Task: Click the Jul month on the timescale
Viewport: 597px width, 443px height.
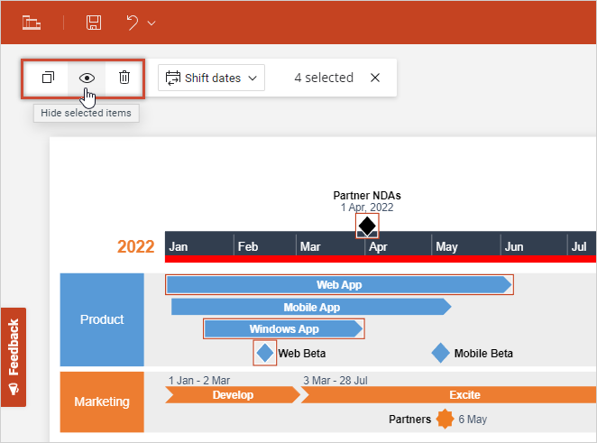Action: point(579,247)
